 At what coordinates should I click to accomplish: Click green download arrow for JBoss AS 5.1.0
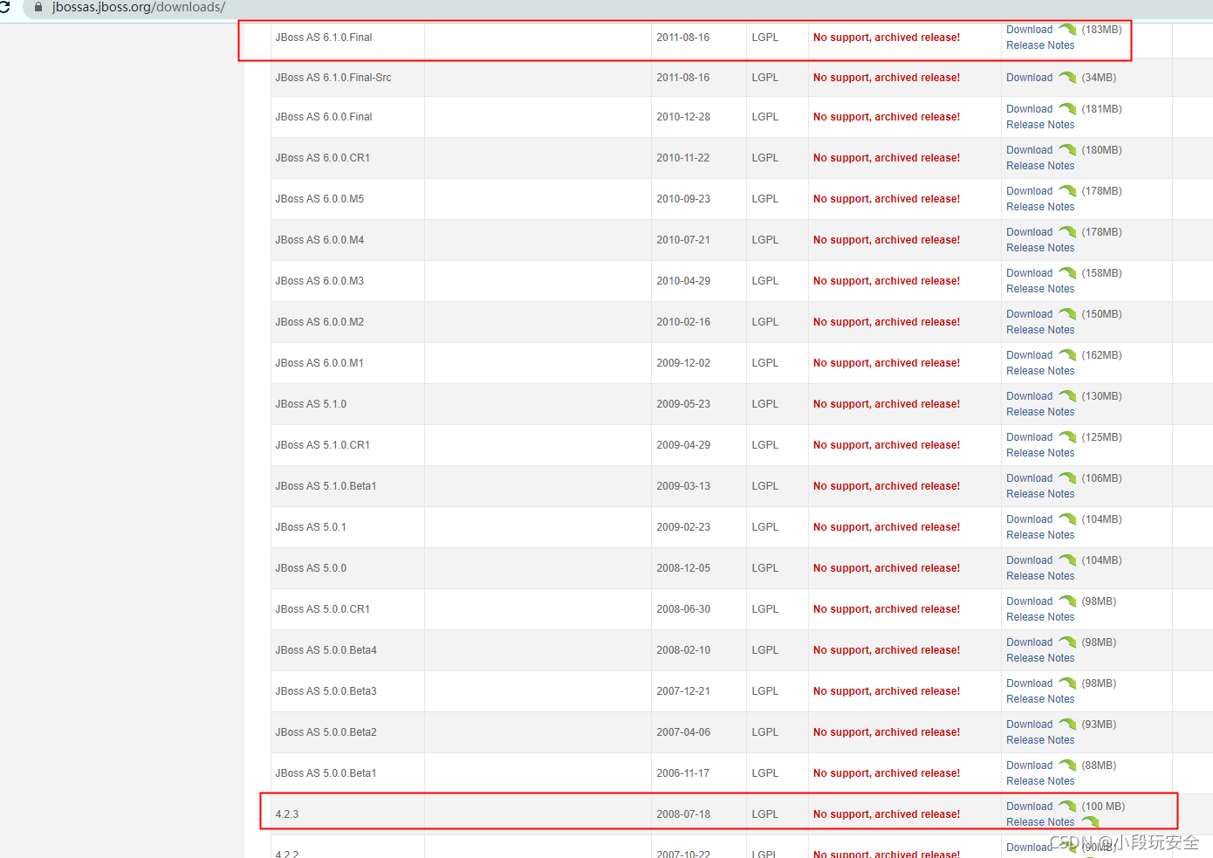tap(1067, 396)
